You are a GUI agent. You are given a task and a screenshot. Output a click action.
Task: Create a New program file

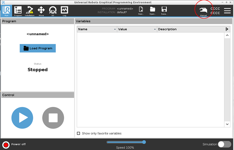141,11
